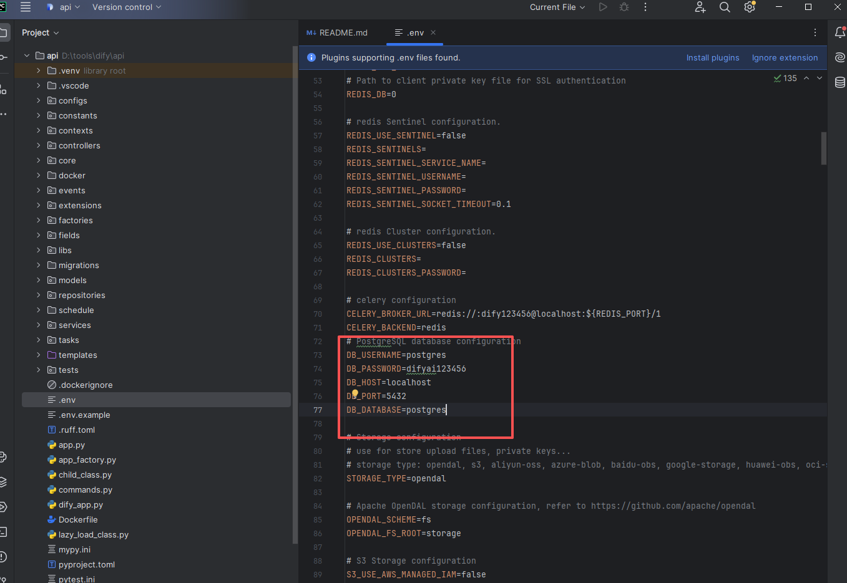
Task: Open the toolbar more actions menu
Action: click(x=645, y=7)
